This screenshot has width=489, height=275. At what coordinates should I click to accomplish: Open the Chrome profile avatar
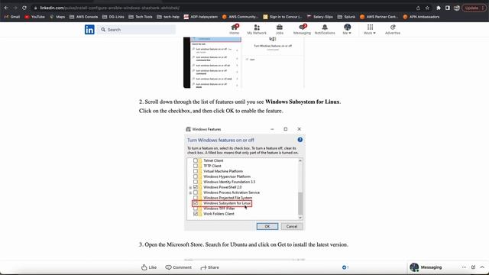coord(457,8)
